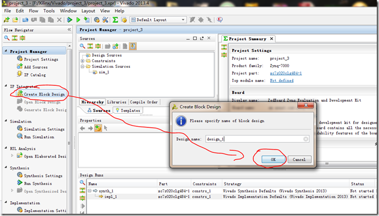The width and height of the screenshot is (379, 216).
Task: Click the New Project toolbar icon
Action: coord(7,20)
